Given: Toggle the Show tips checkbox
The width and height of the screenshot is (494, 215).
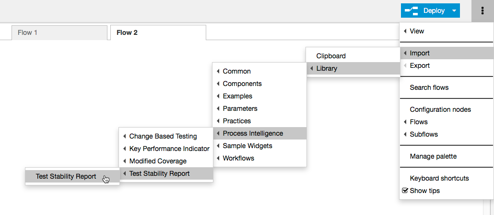Looking at the screenshot, I should click(x=405, y=191).
